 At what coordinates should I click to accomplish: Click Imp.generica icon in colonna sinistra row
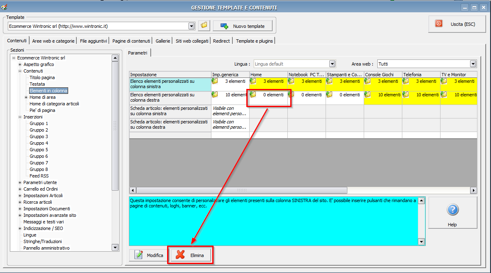(214, 81)
